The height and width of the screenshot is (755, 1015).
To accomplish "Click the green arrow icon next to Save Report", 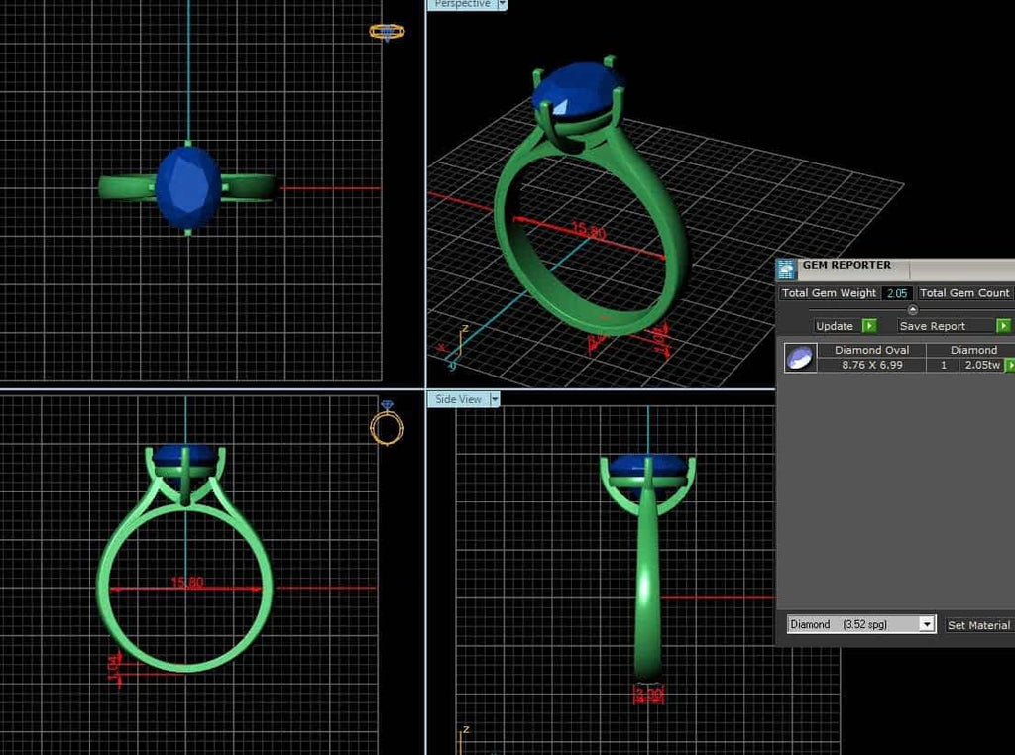I will (x=1003, y=326).
